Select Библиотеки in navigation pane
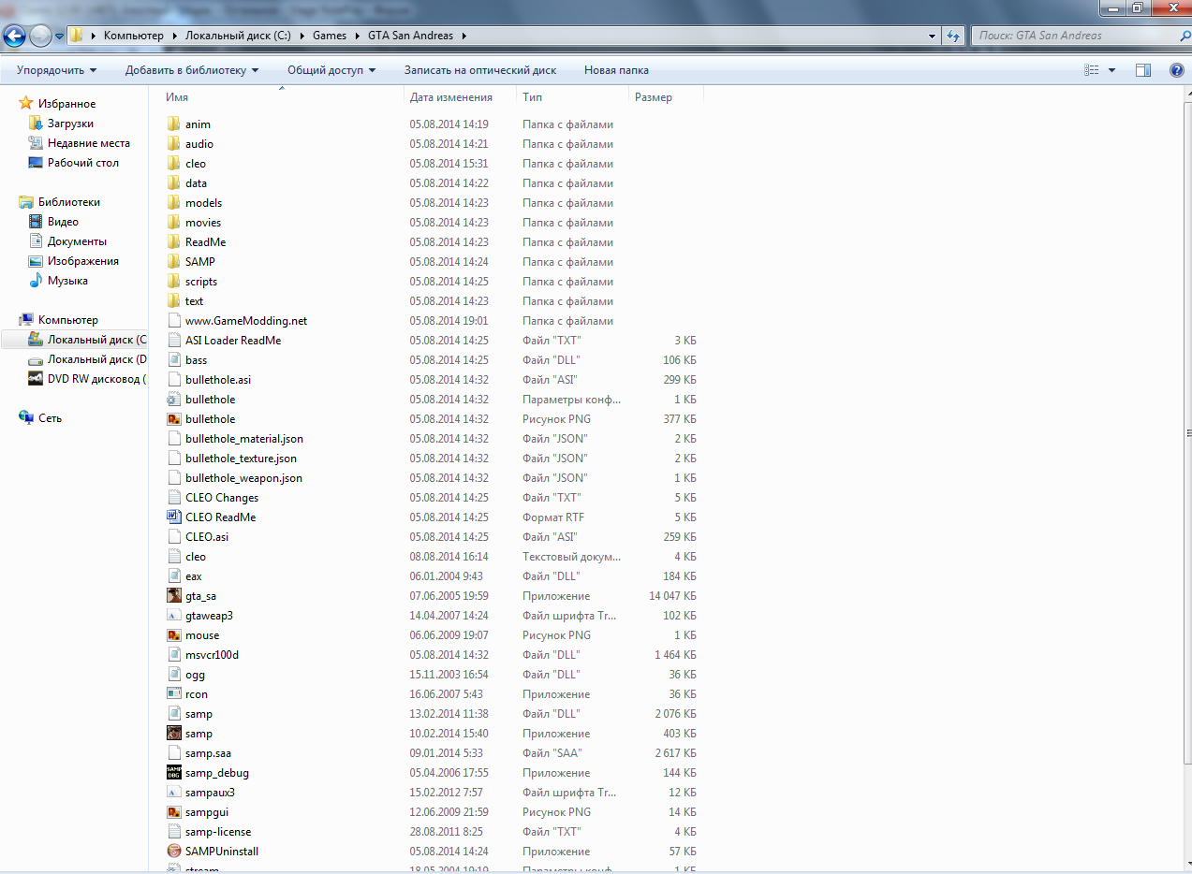 click(x=68, y=202)
